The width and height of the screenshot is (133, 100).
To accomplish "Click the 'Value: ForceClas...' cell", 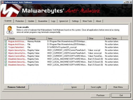I will [96, 56].
